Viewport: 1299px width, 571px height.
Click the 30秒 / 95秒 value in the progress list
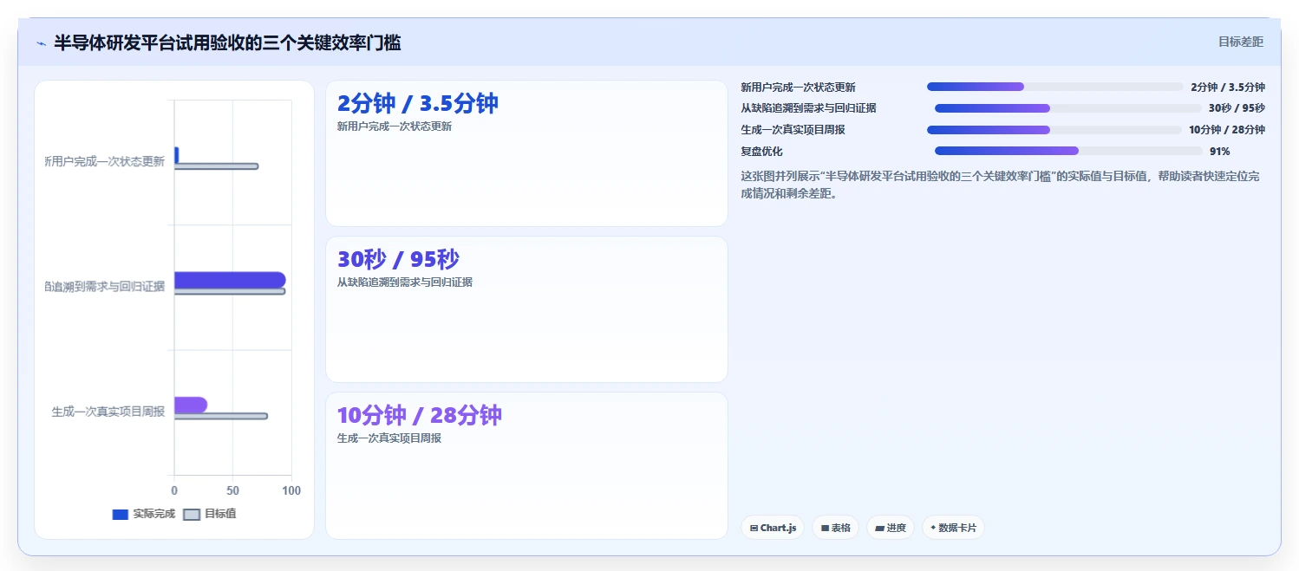tap(1237, 108)
